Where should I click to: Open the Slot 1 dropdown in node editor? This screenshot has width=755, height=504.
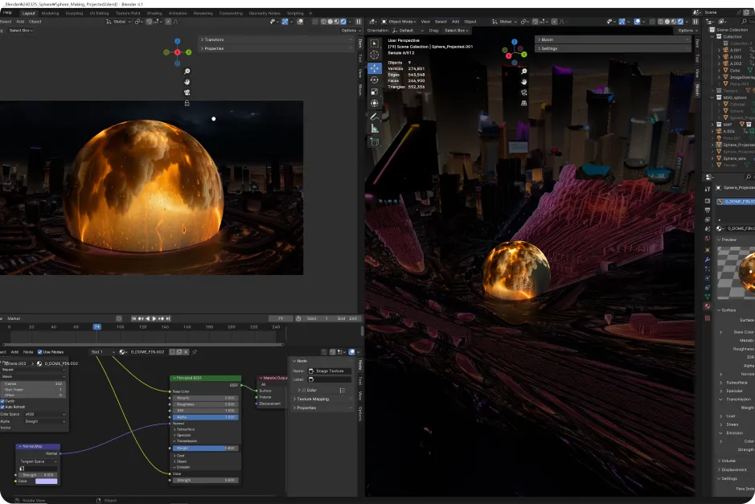(103, 352)
